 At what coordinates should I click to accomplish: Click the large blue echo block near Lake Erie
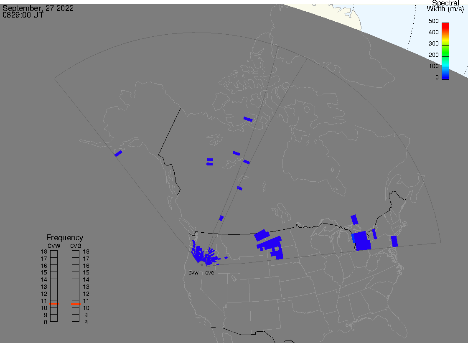click(362, 241)
